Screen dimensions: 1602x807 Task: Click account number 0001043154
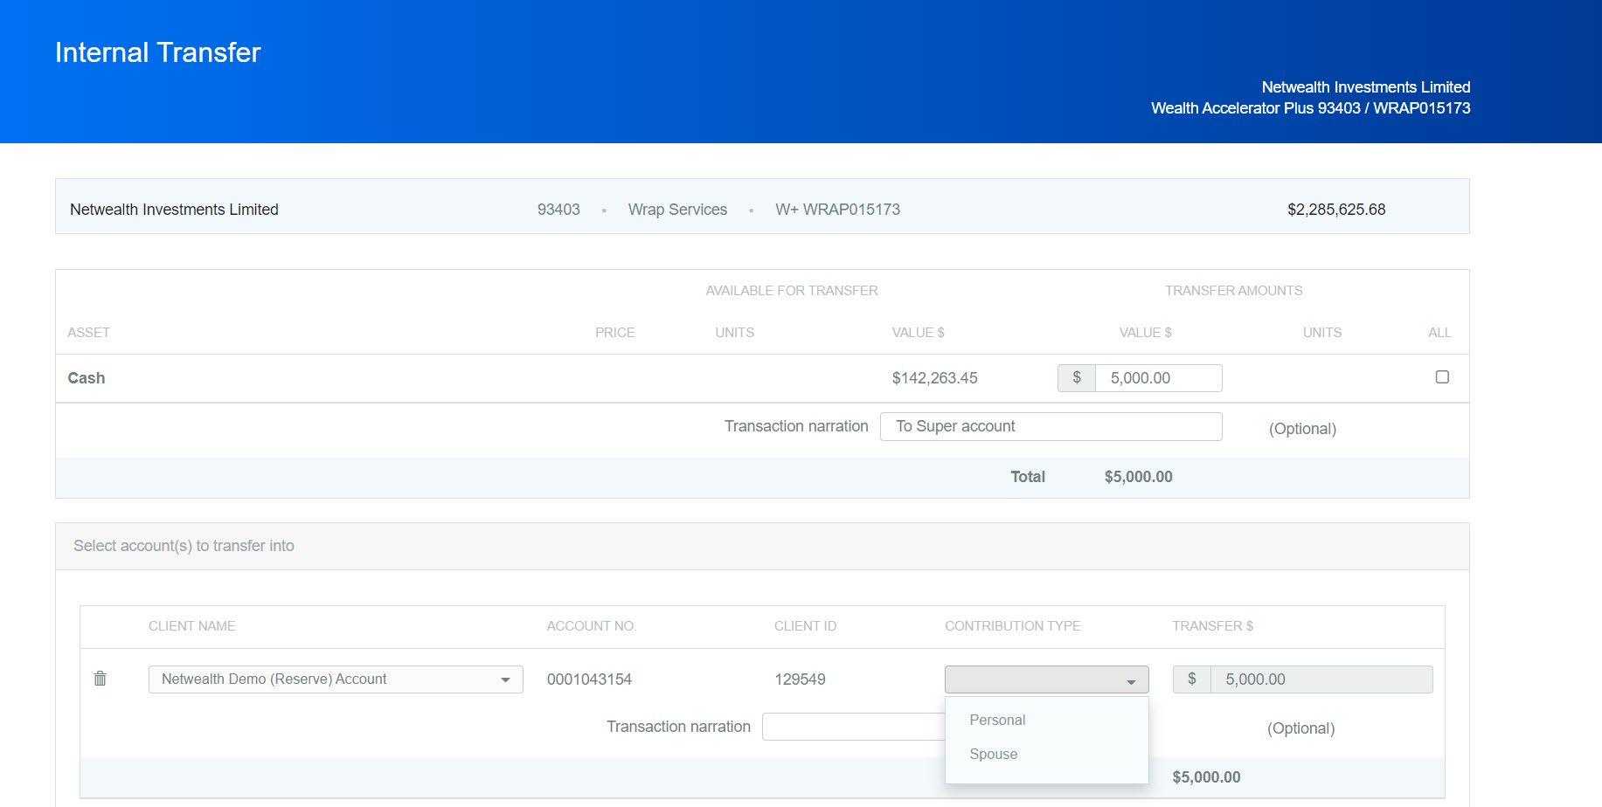tap(589, 679)
